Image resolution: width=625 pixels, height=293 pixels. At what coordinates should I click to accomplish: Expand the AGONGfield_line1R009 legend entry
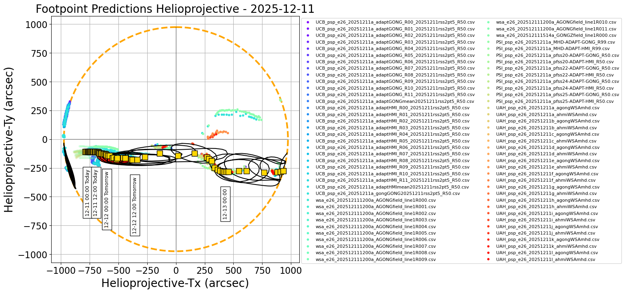point(308,259)
